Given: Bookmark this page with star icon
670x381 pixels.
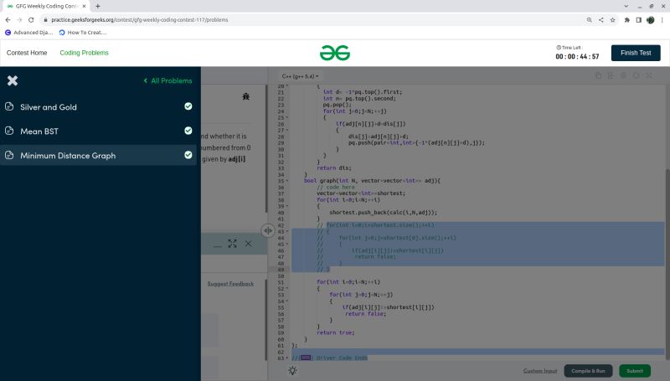Looking at the screenshot, I should (611, 18).
